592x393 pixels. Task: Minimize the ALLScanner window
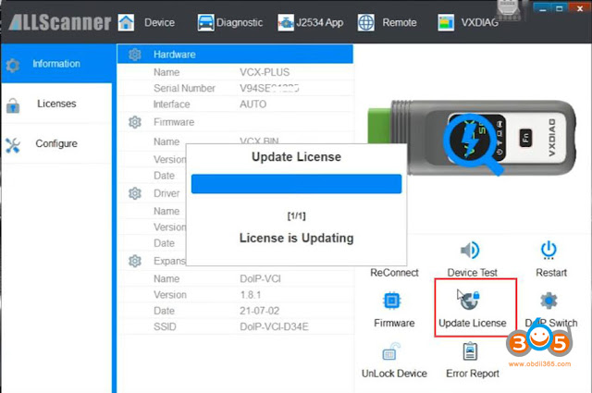[543, 8]
